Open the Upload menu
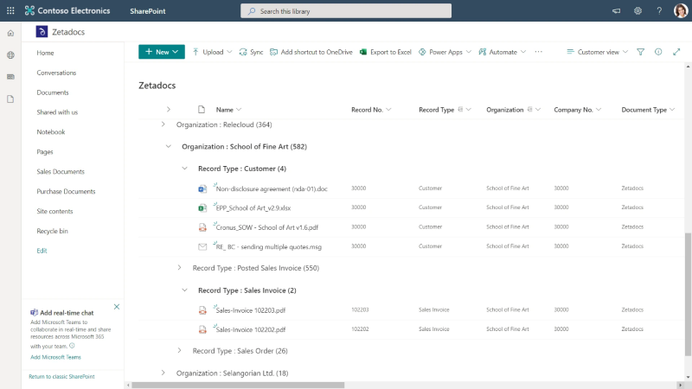Screen dimensions: 692x389 [x=212, y=52]
